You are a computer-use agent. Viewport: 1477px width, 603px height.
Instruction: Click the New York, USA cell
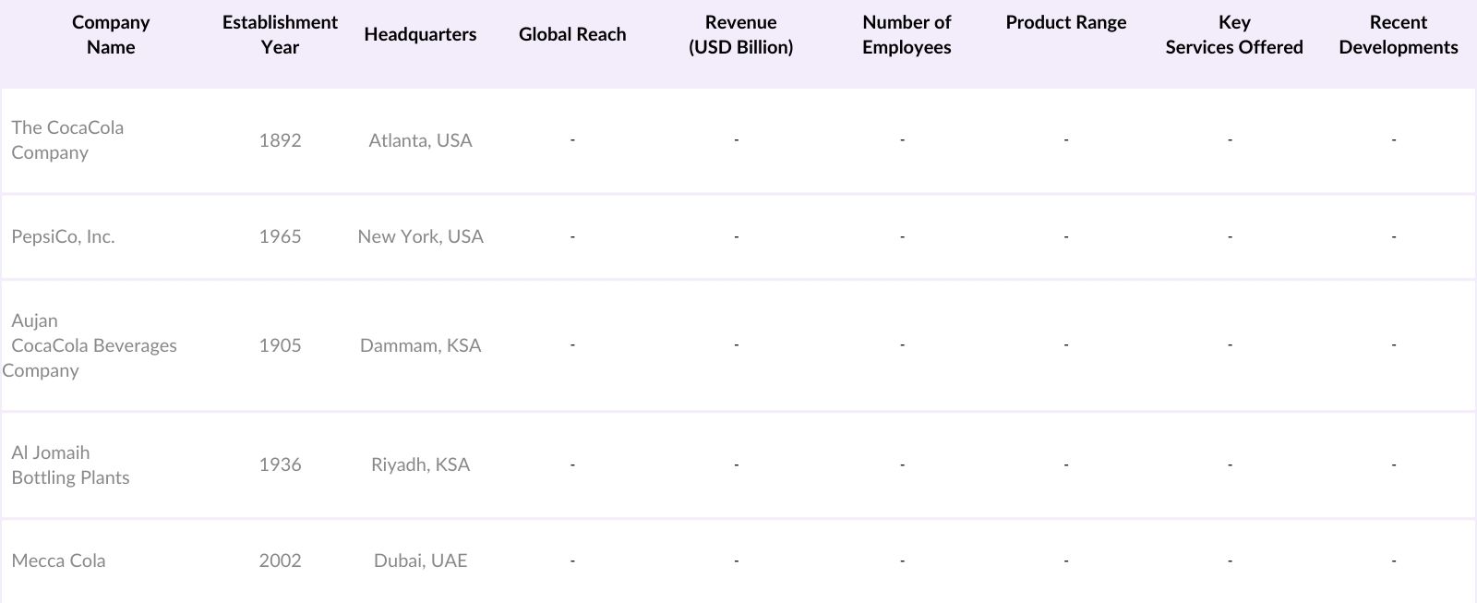click(420, 236)
